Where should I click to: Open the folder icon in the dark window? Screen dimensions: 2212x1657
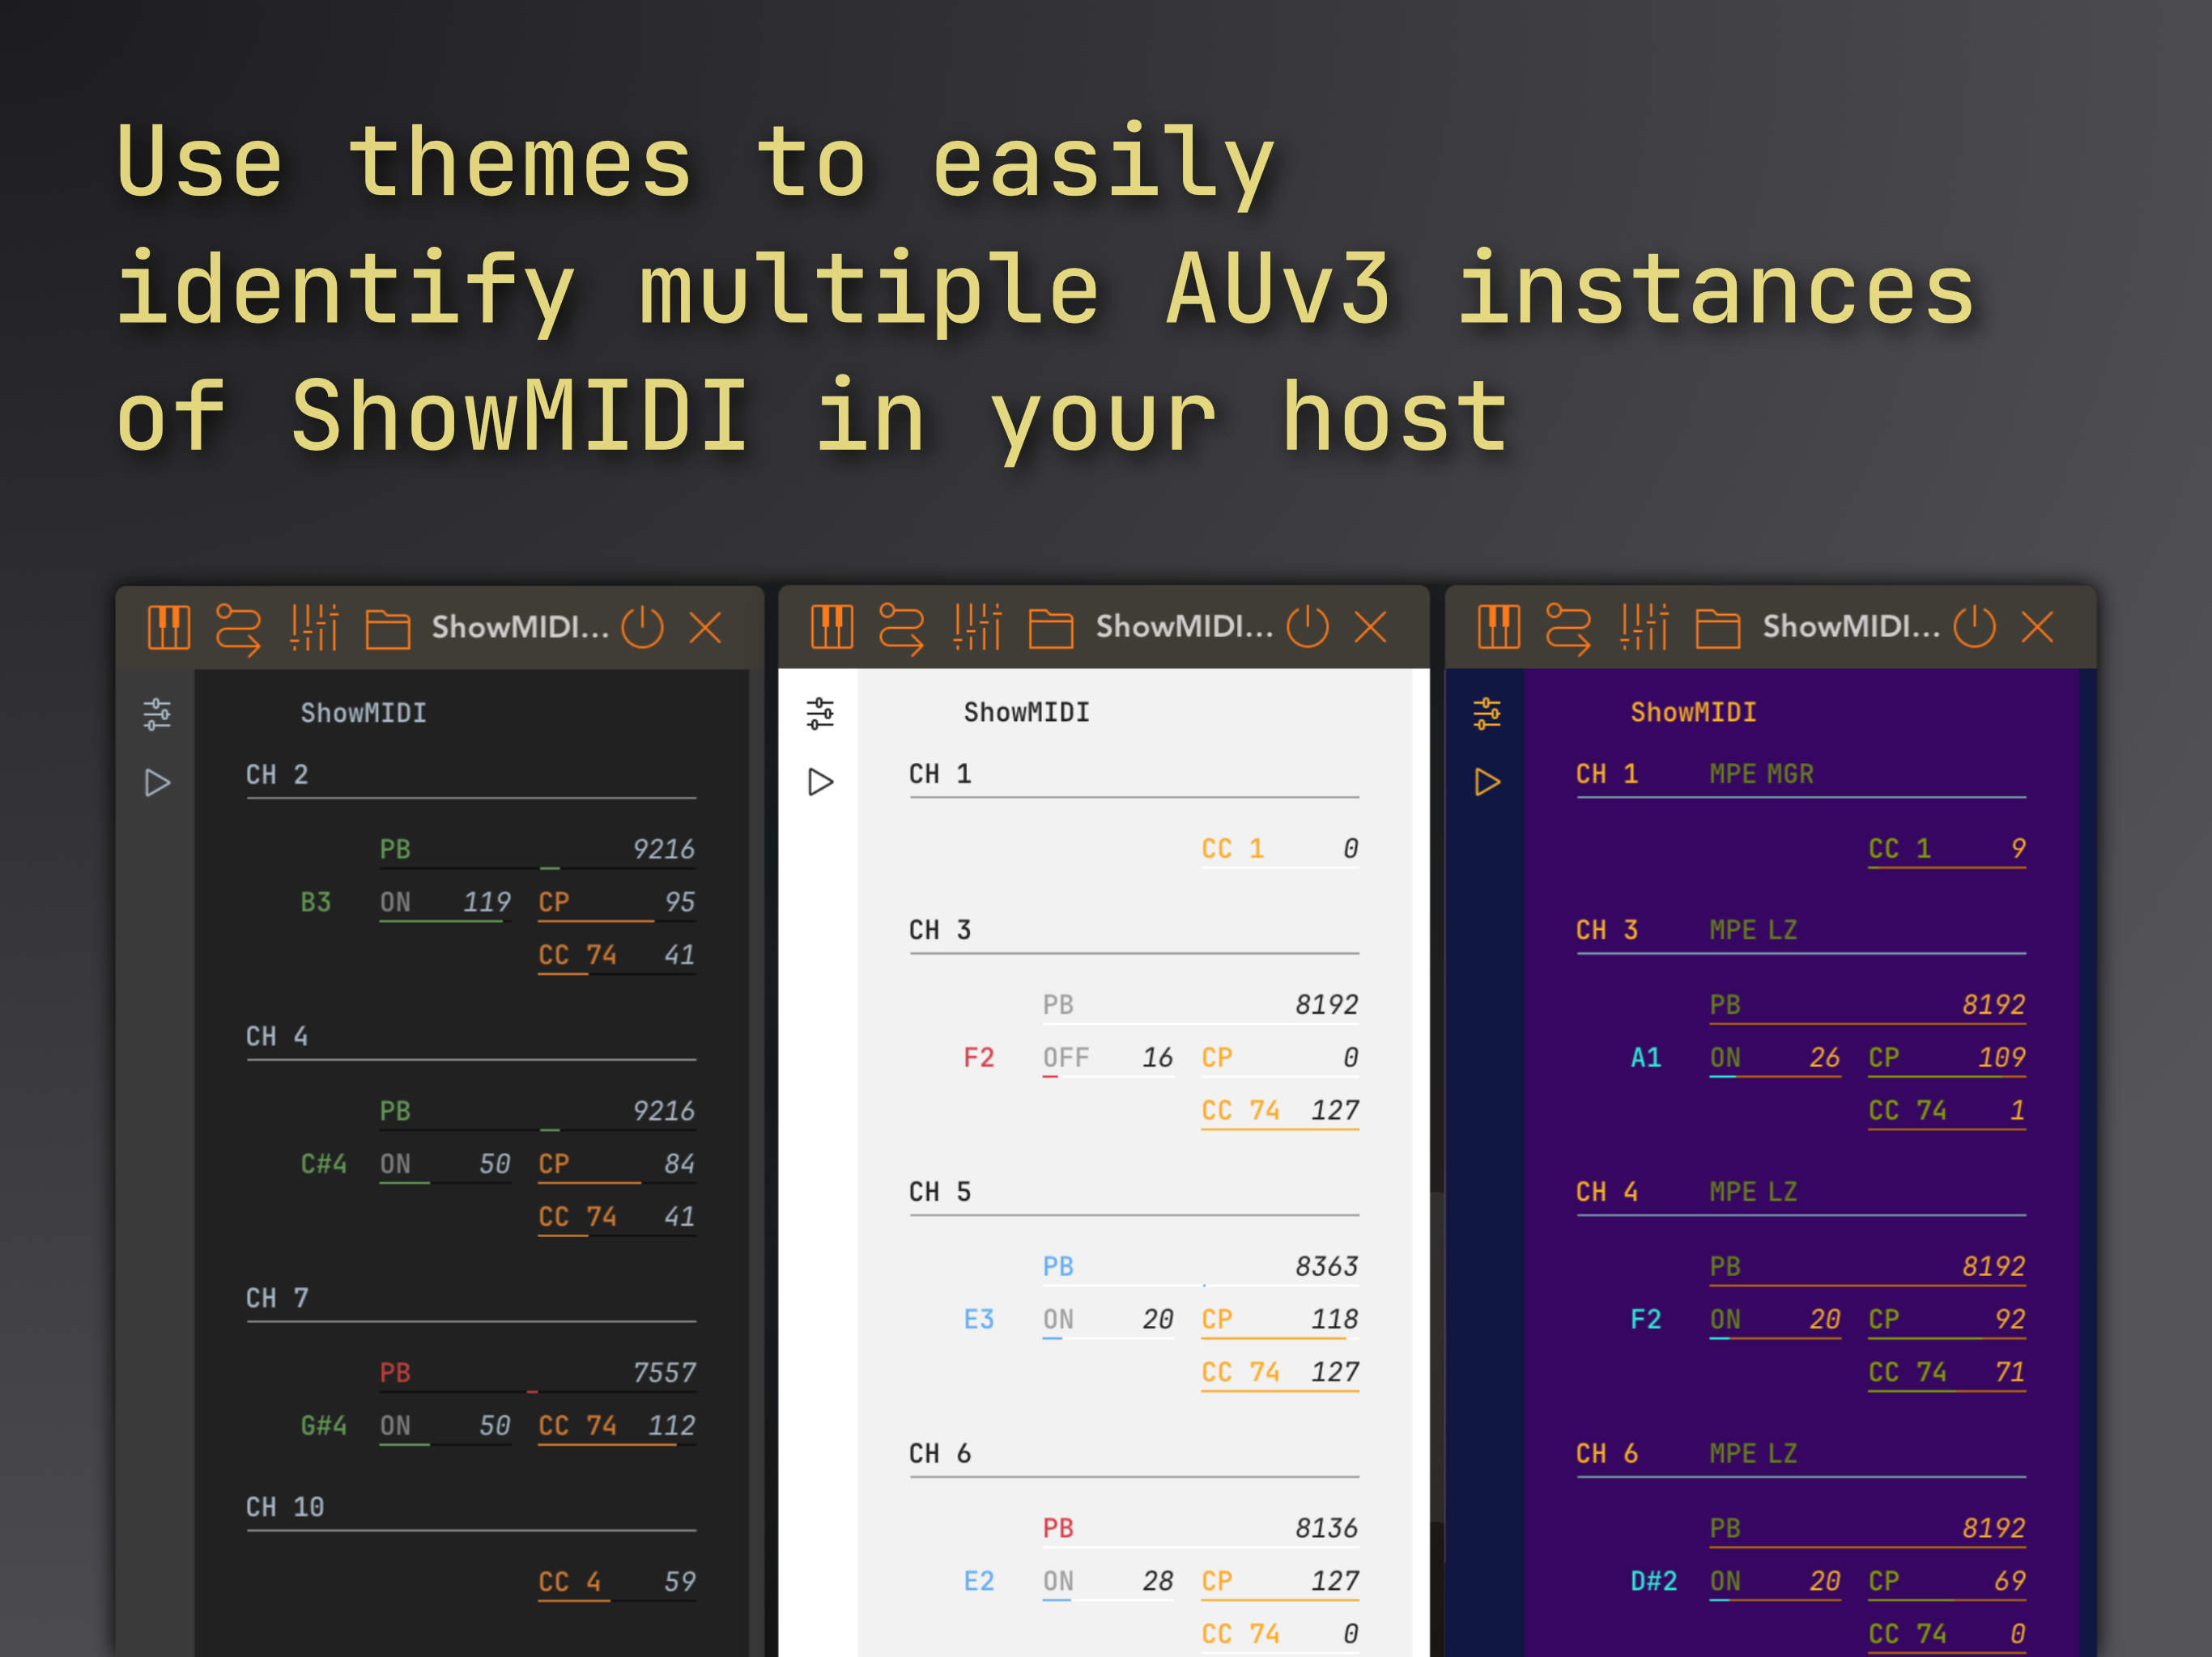pyautogui.click(x=388, y=629)
